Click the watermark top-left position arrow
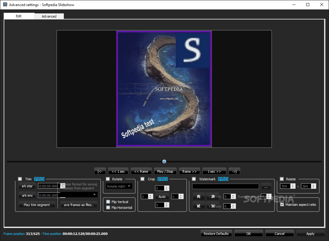Viewport: 329px width, 241px height. coord(199,196)
